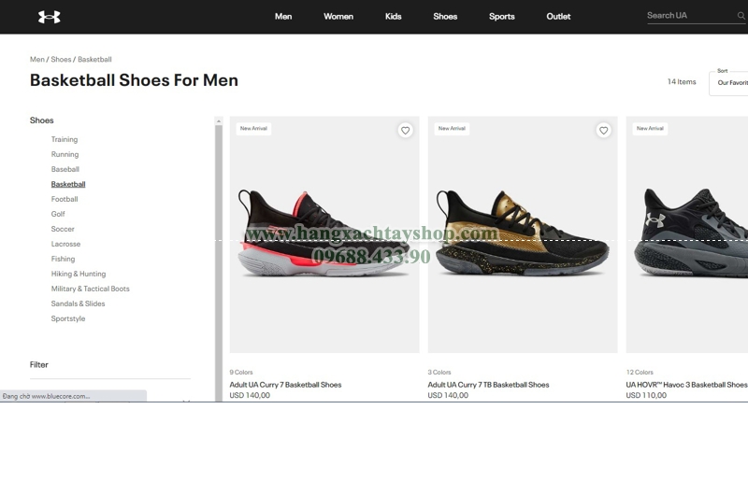Viewport: 748px width, 480px height.
Task: Open the Kids navigation menu
Action: pyautogui.click(x=393, y=16)
